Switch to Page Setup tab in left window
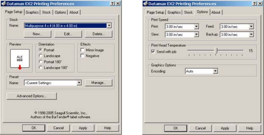Viewport: 264px width, 135px height. click(14, 12)
